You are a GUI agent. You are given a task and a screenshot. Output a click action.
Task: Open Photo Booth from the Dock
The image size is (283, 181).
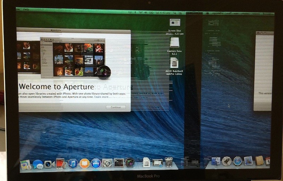coord(60,163)
